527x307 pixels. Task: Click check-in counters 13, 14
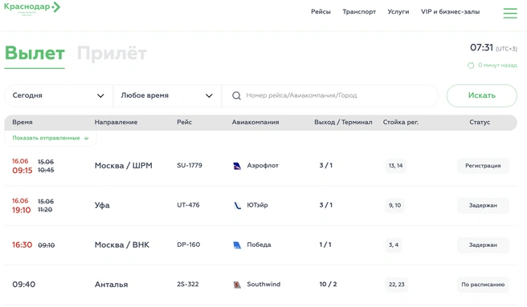point(395,166)
